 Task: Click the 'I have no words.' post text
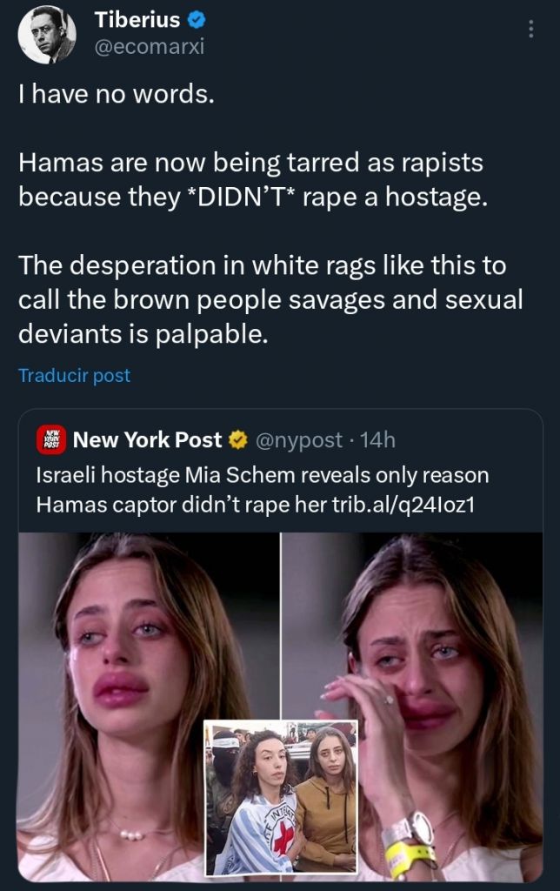[117, 94]
